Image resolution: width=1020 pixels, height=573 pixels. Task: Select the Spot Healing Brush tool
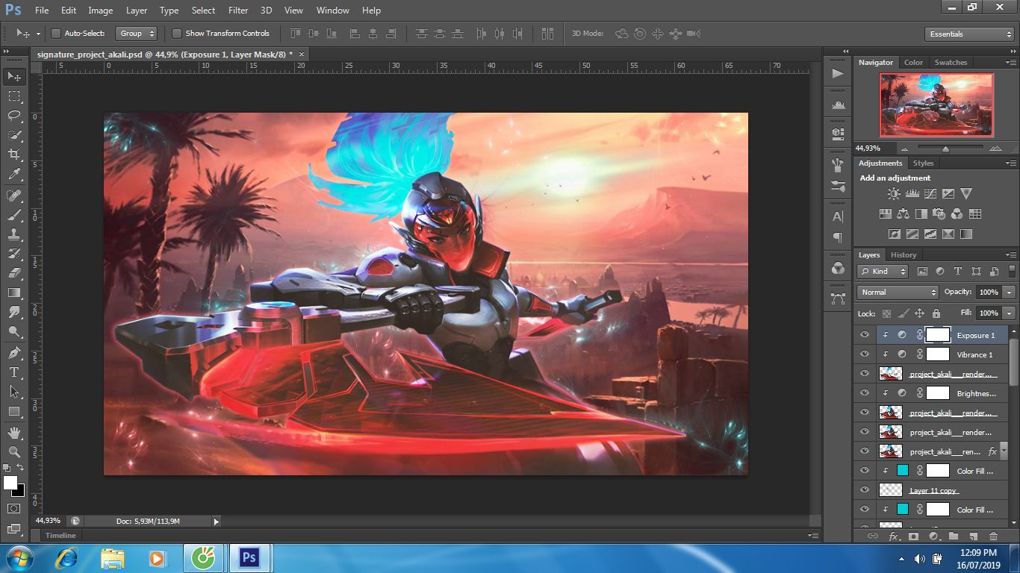[14, 195]
